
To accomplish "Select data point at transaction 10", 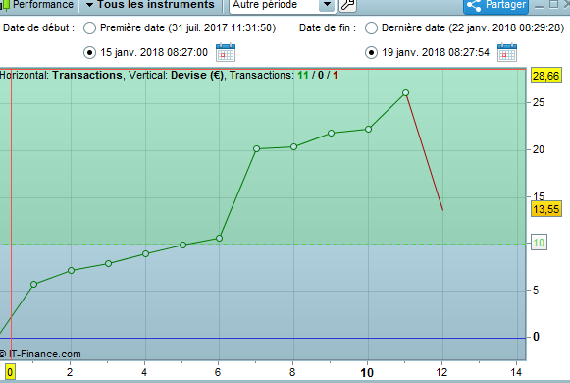I will pyautogui.click(x=368, y=129).
